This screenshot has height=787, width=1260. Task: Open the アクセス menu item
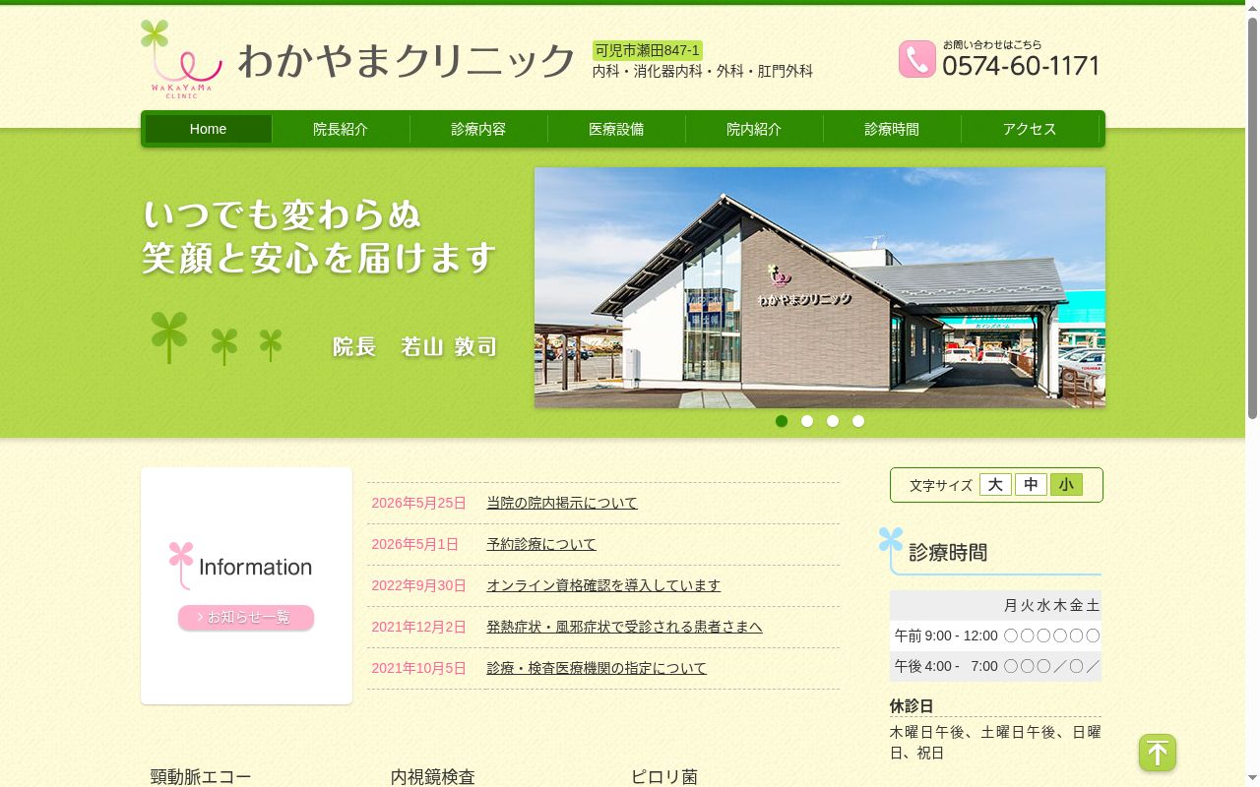(x=1030, y=129)
